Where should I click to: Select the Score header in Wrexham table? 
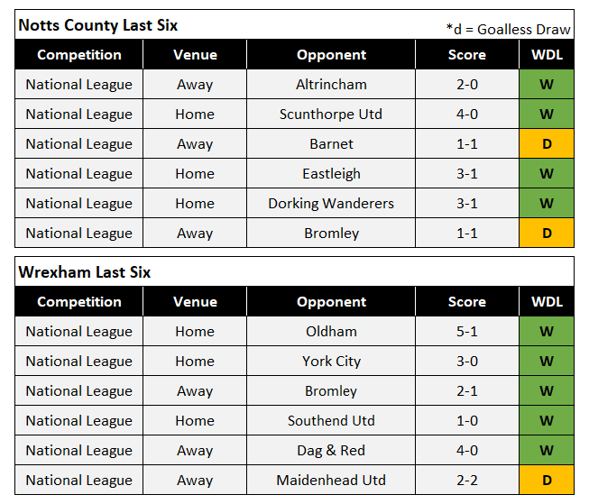(466, 302)
